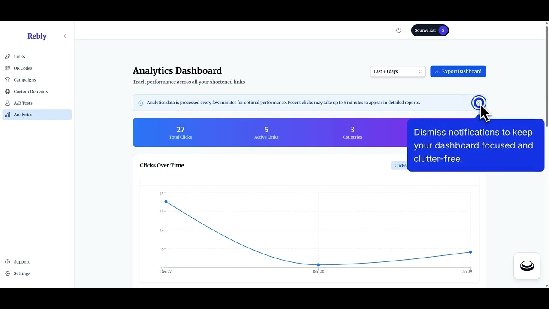Click the "Clicks Over Time" heading
The height and width of the screenshot is (309, 549).
pyautogui.click(x=162, y=165)
